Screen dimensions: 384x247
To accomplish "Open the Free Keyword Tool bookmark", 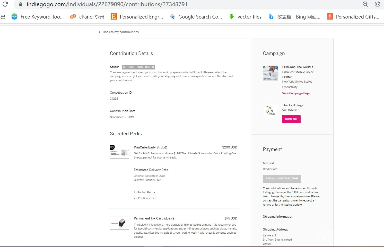I will point(38,17).
